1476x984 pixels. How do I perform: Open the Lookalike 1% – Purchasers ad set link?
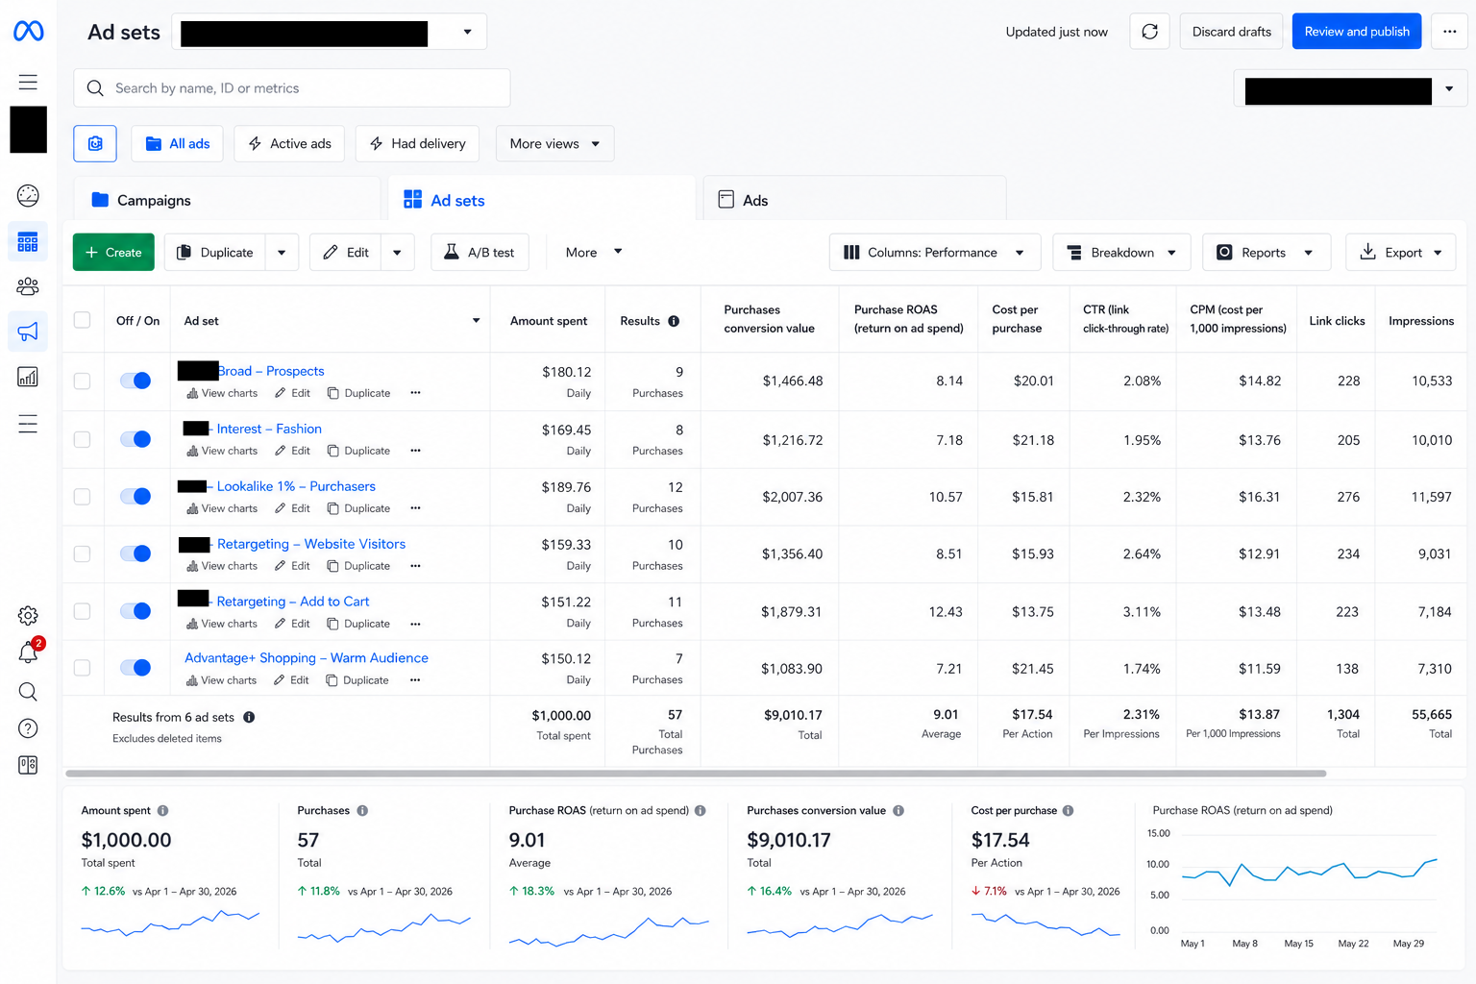coord(296,486)
